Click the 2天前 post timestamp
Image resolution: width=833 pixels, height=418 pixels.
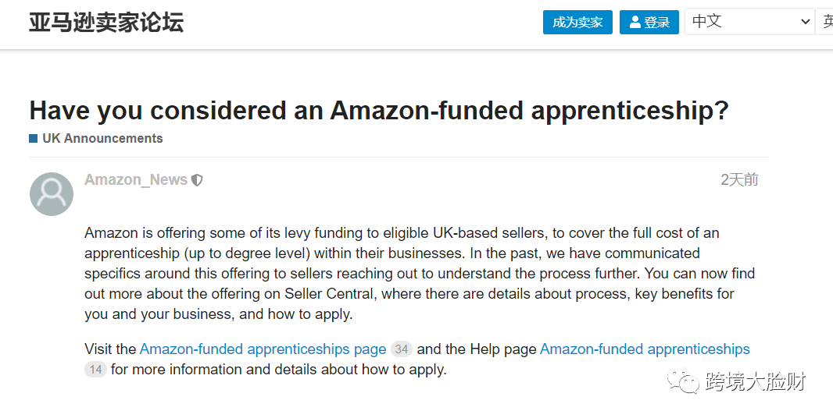739,180
